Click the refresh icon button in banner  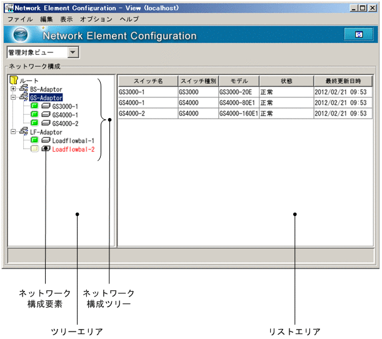pyautogui.click(x=359, y=35)
